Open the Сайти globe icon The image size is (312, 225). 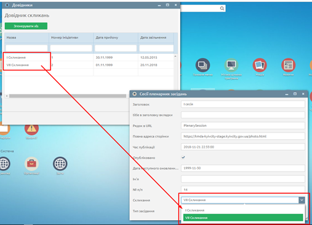[x=60, y=164]
